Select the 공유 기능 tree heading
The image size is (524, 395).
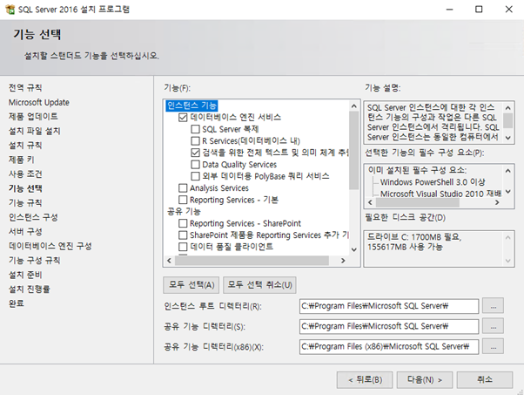pyautogui.click(x=184, y=212)
